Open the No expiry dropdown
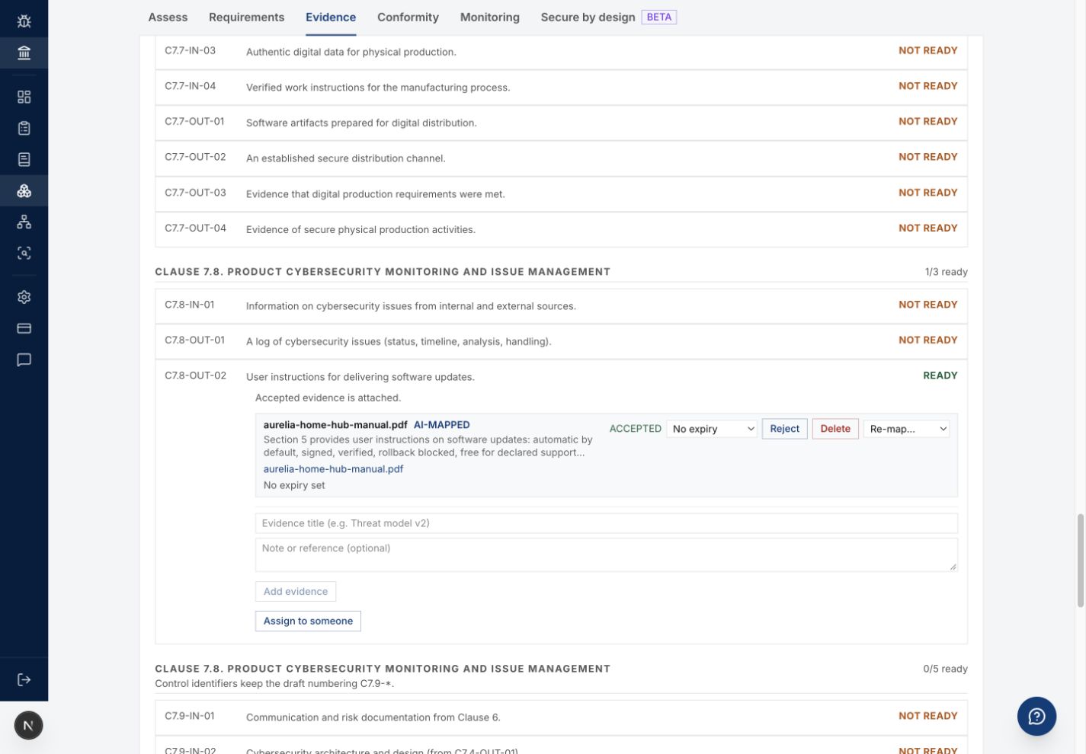 (x=712, y=429)
